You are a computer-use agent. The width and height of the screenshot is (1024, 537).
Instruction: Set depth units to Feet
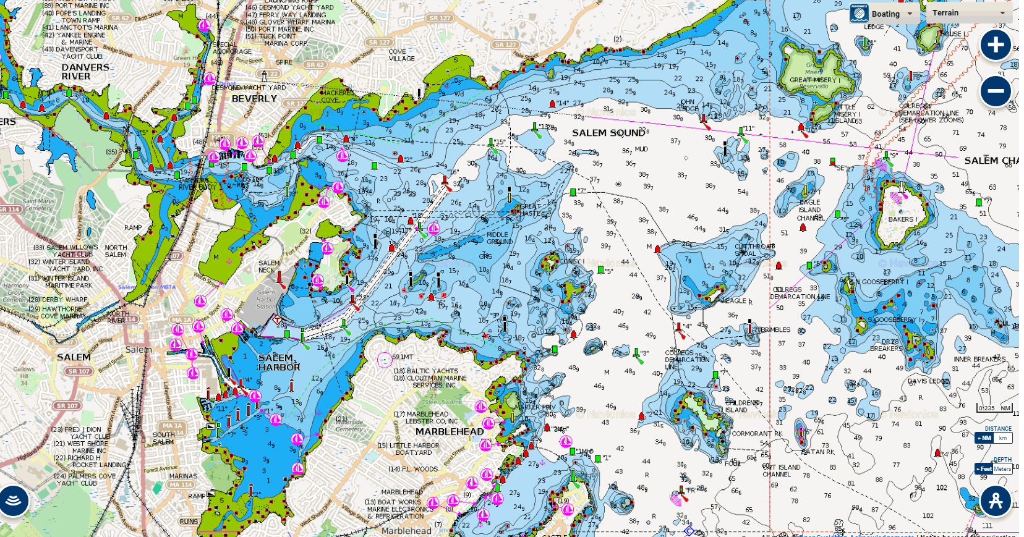point(983,469)
